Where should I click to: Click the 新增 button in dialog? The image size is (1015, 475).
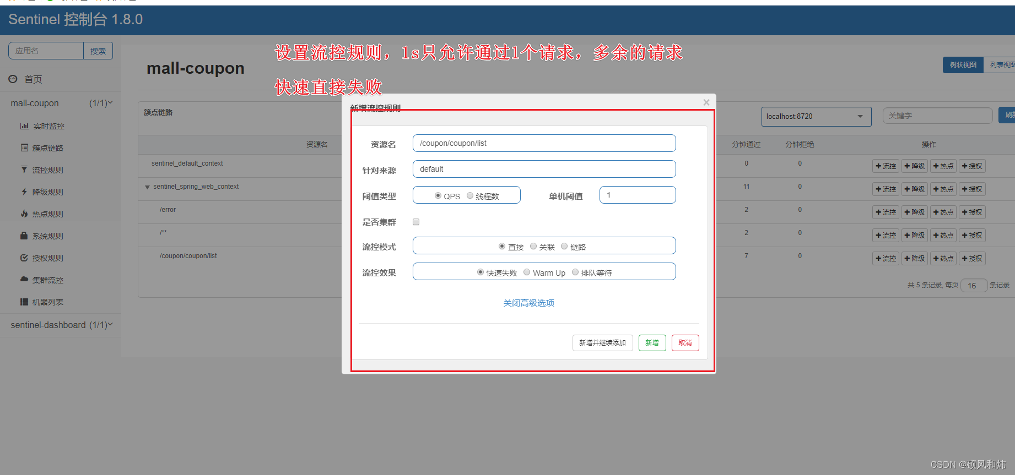tap(652, 343)
